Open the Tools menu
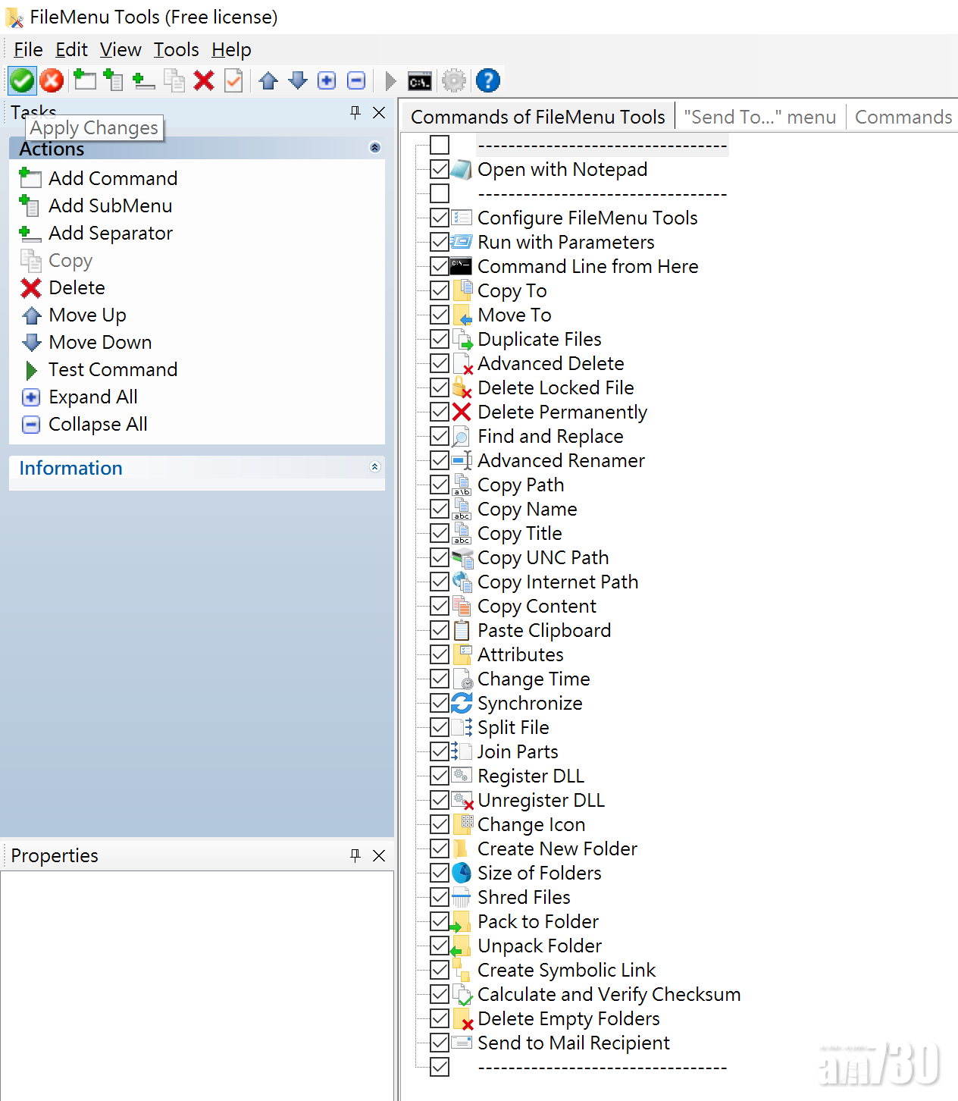The image size is (958, 1101). tap(176, 50)
